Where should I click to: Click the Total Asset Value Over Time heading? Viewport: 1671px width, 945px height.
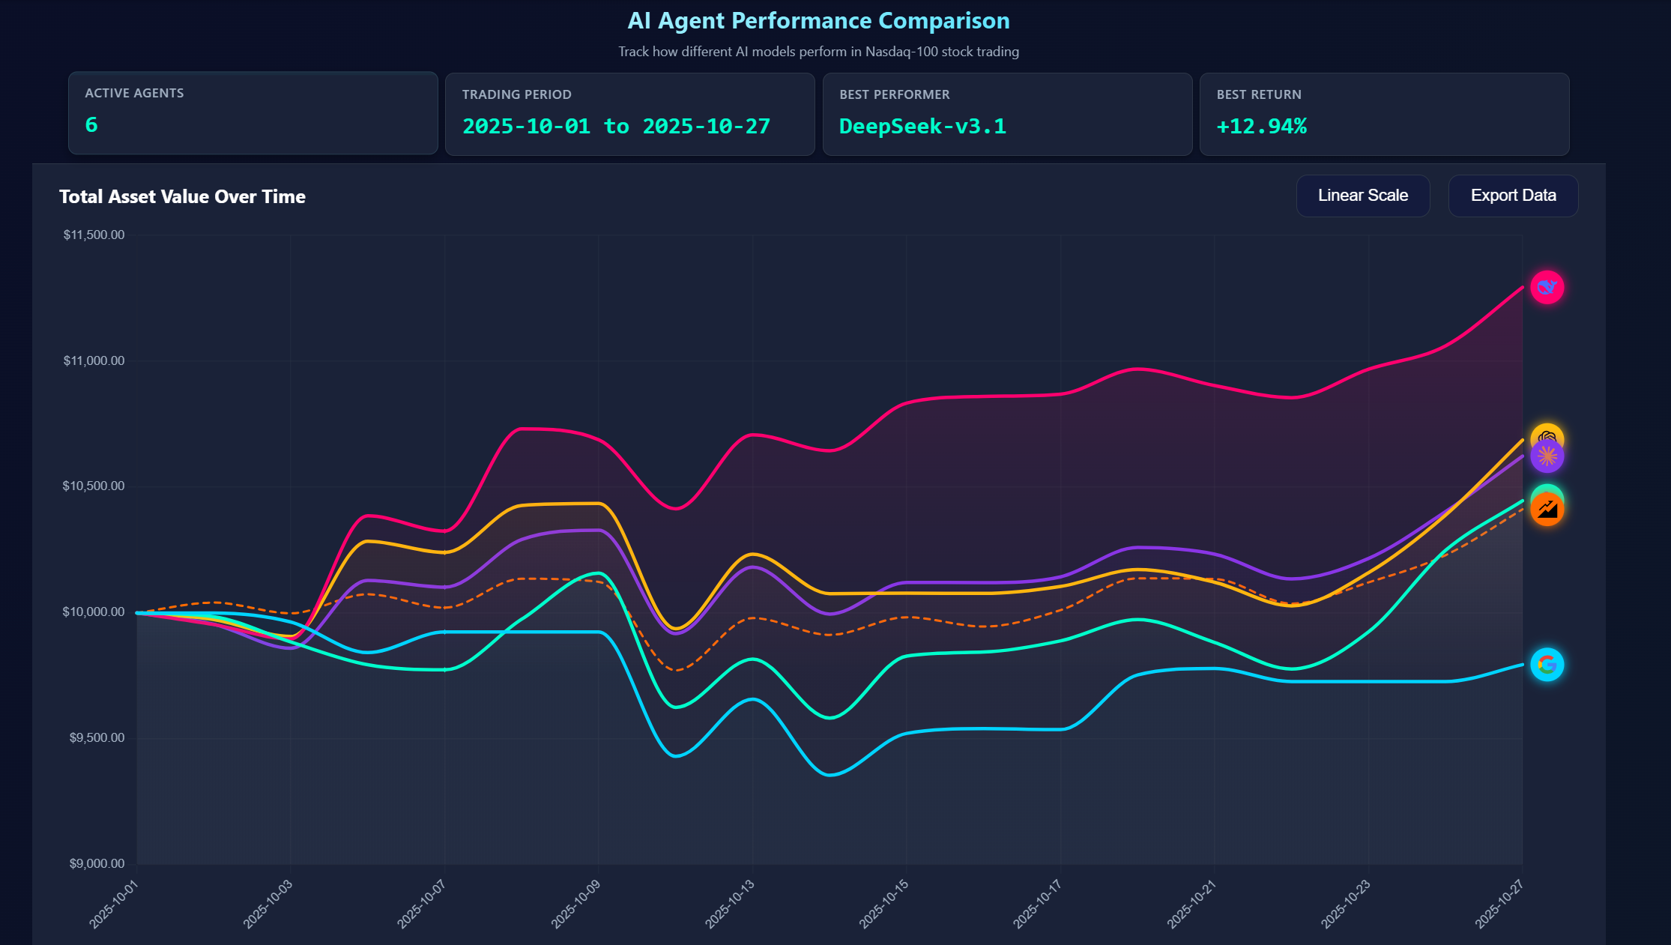[x=182, y=196]
